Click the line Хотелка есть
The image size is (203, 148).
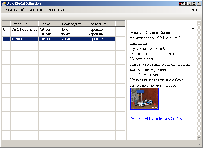pyautogui.click(x=142, y=59)
